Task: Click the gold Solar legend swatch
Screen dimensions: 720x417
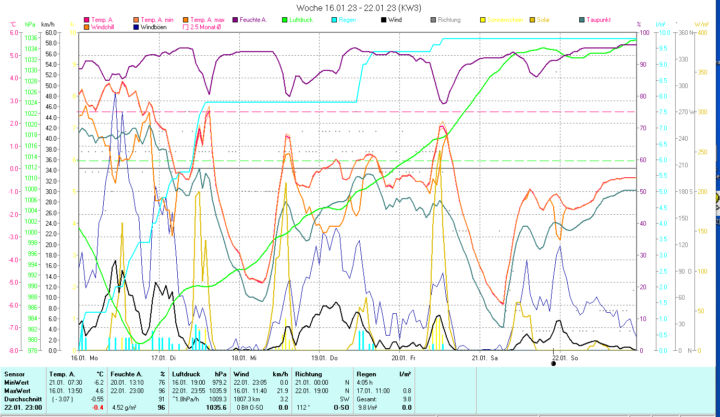Action: click(532, 20)
